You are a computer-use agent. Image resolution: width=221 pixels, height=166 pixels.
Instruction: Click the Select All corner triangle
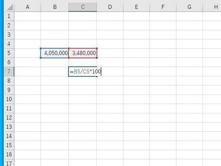coord(10,7)
